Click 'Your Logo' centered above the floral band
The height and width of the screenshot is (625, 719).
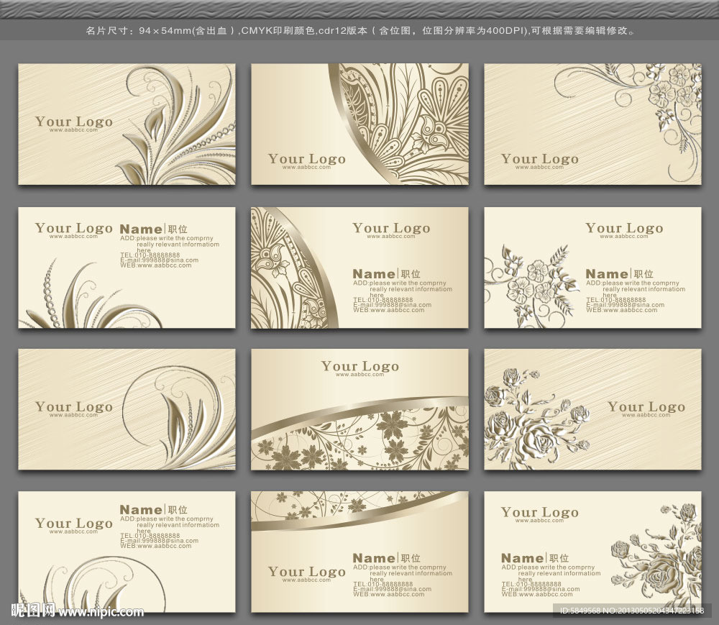tap(360, 366)
